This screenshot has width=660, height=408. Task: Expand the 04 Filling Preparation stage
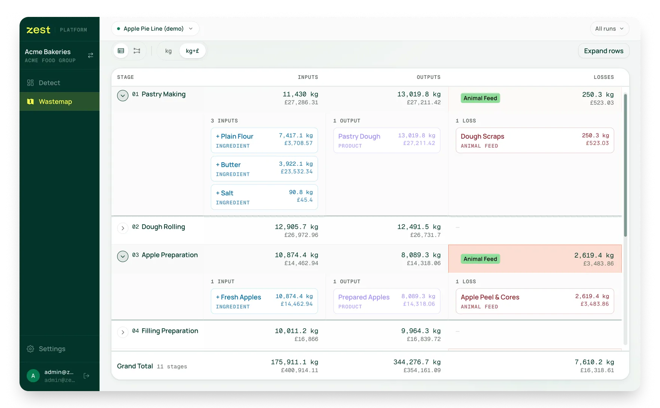click(x=123, y=332)
